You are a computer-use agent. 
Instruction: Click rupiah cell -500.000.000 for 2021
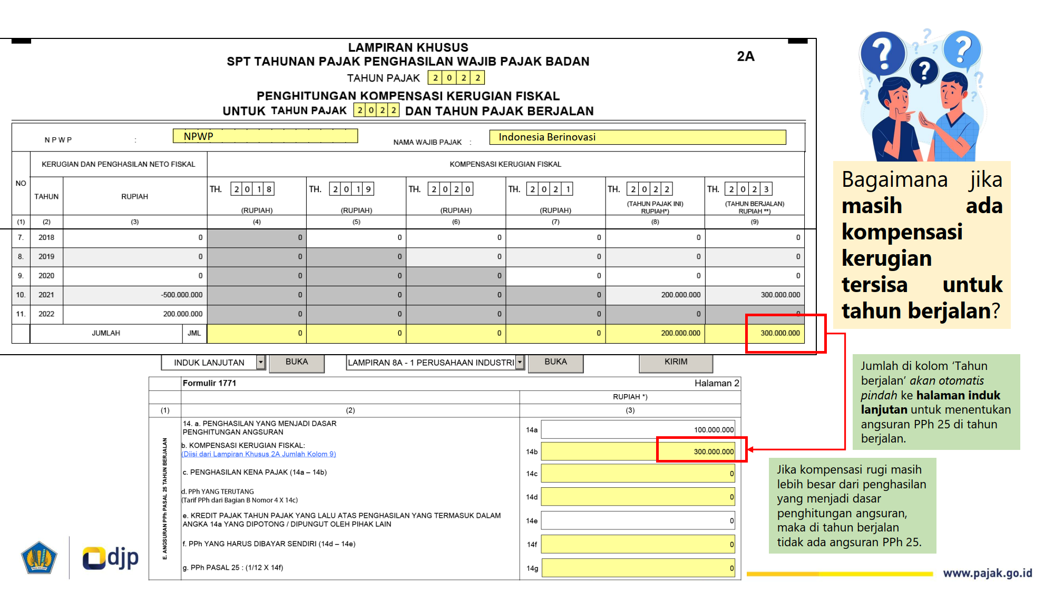pyautogui.click(x=135, y=295)
